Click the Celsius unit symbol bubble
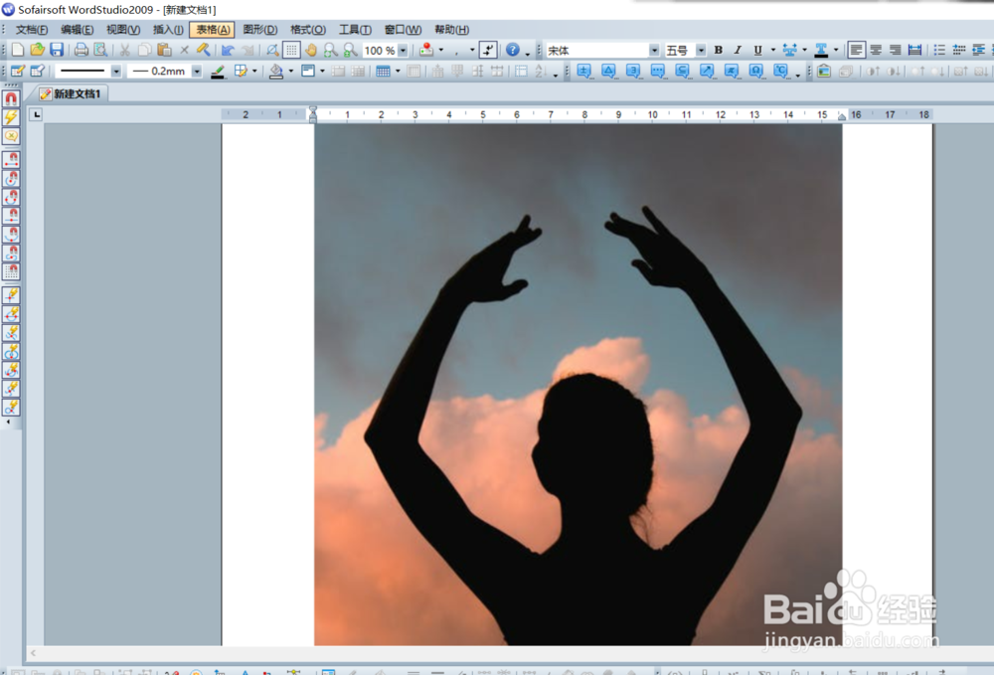The height and width of the screenshot is (675, 994). (781, 71)
